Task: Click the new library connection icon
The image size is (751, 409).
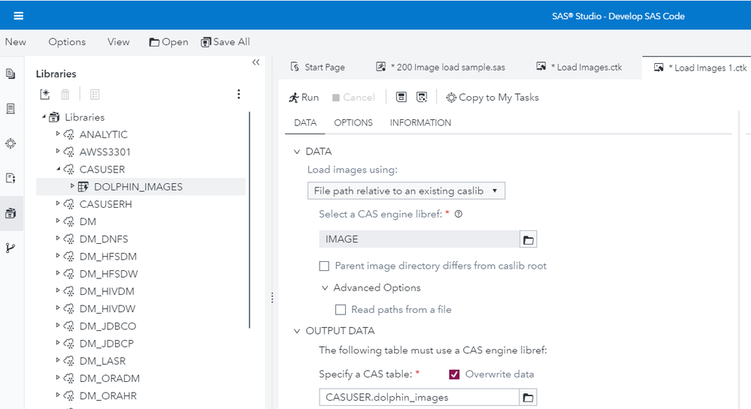Action: (45, 95)
